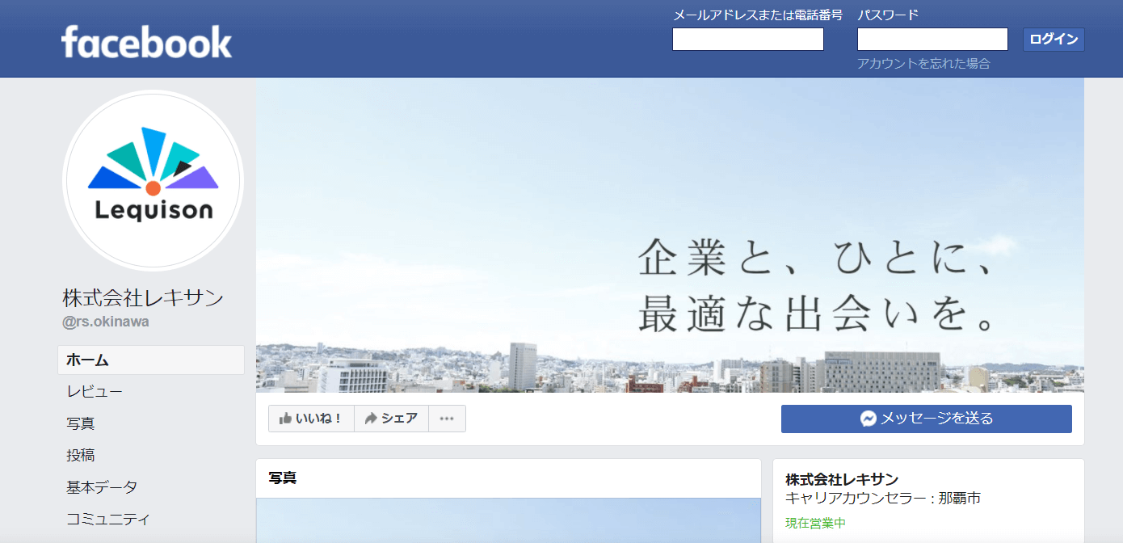Click メッセージを送る send message button
Viewport: 1123px width, 543px height.
(x=926, y=419)
